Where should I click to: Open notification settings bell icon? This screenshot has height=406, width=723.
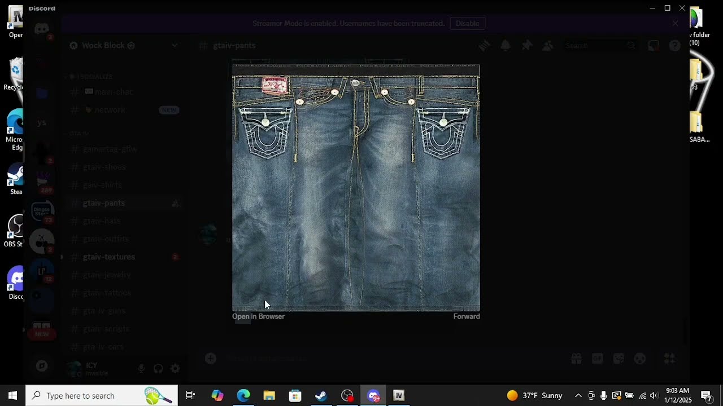coord(506,46)
